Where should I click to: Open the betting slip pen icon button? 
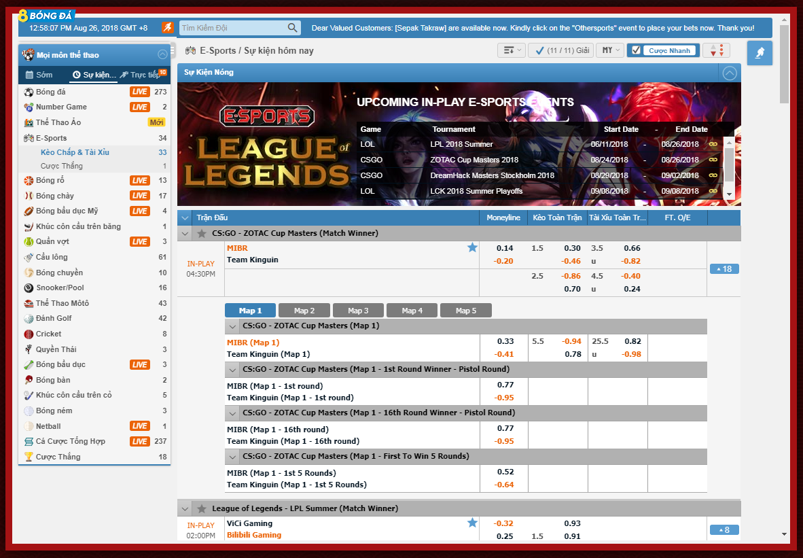point(760,53)
